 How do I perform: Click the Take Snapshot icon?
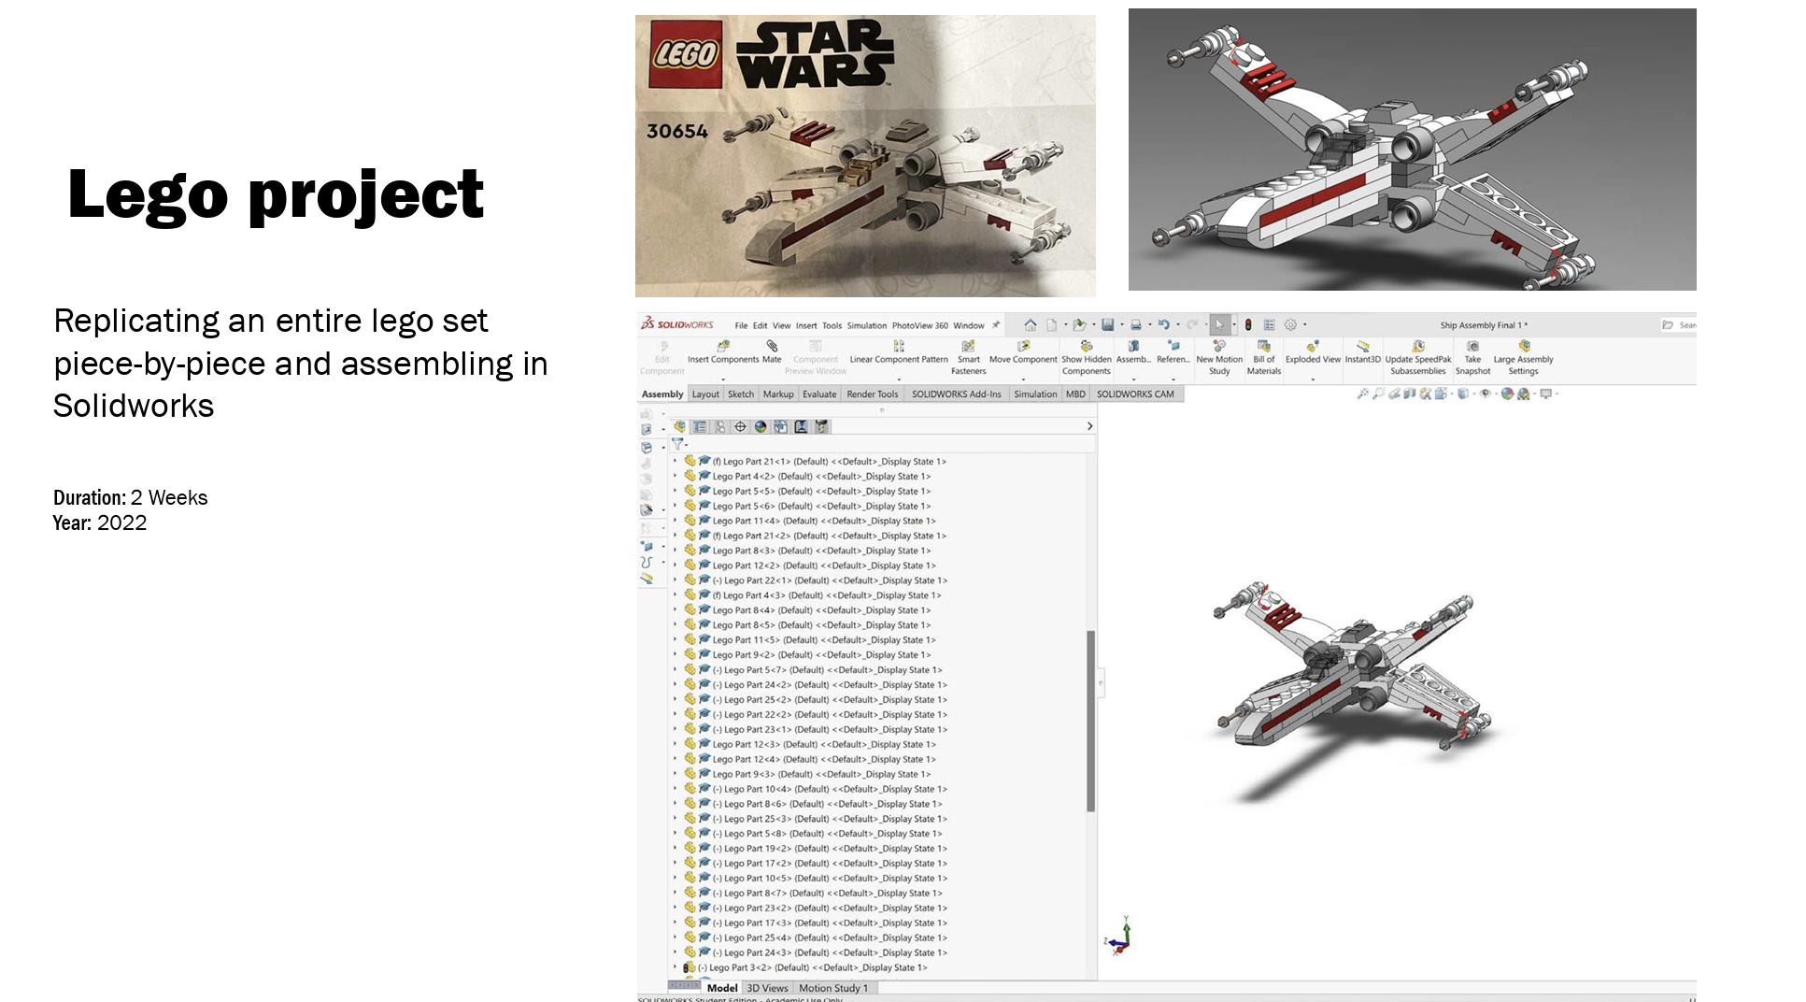[x=1472, y=346]
